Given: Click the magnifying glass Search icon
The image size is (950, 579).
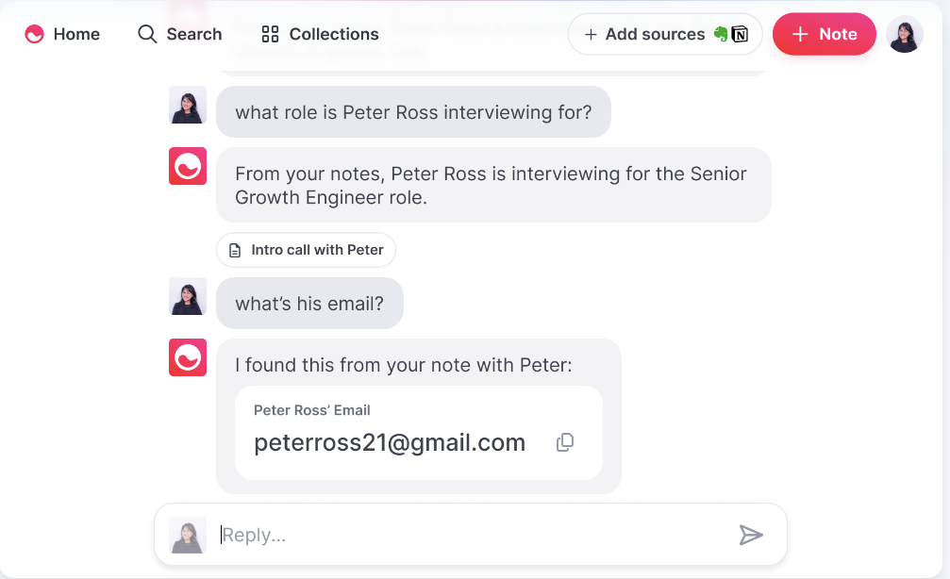Looking at the screenshot, I should 147,34.
